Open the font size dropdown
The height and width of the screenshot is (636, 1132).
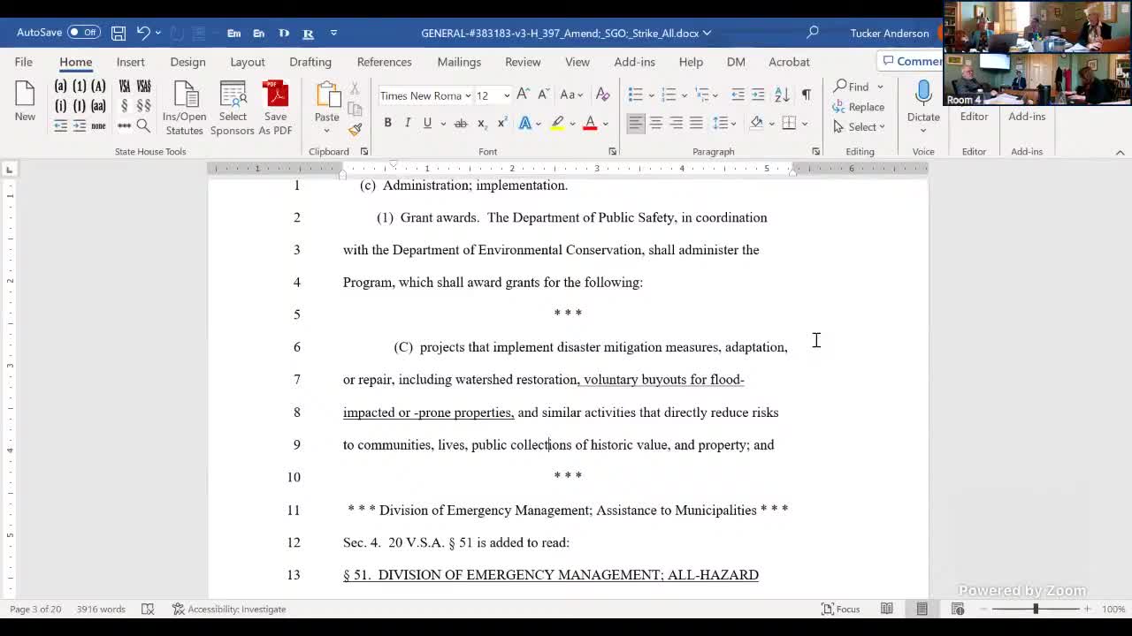tap(507, 95)
